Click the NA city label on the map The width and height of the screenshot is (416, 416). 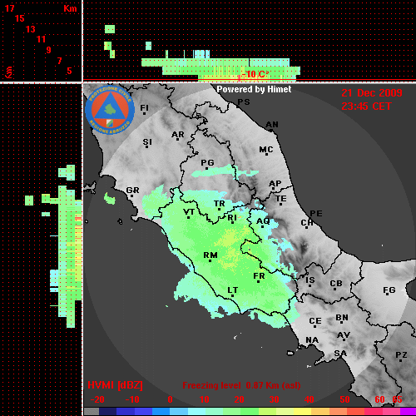[312, 340]
